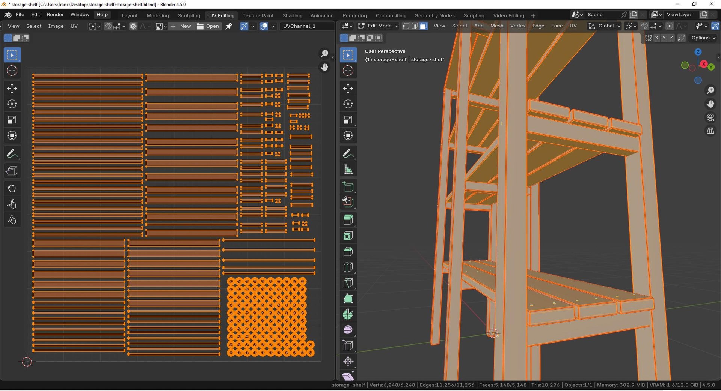Switch perspective/orthographic projection with the grid icon
The width and height of the screenshot is (721, 391).
coord(710,131)
